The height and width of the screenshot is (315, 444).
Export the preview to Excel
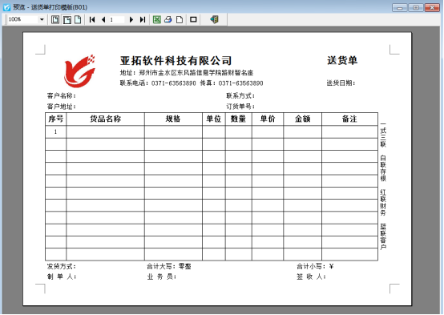point(157,19)
